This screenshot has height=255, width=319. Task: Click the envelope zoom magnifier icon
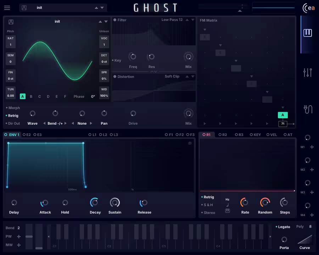click(190, 143)
